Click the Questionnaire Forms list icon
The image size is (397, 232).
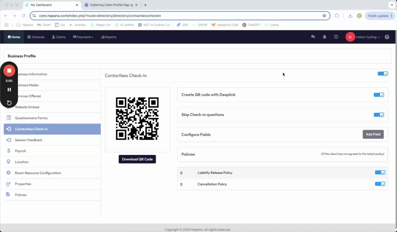(8, 118)
